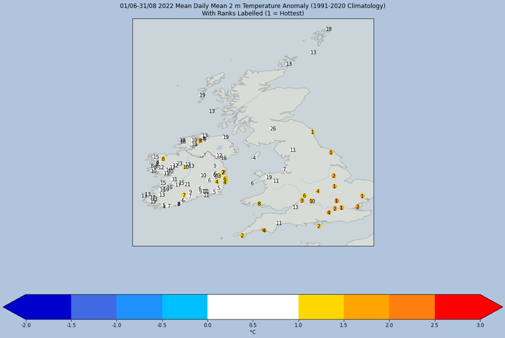Click the rank 4 marker on the Isle of Man
Screen dimensions: 505x338
point(254,158)
